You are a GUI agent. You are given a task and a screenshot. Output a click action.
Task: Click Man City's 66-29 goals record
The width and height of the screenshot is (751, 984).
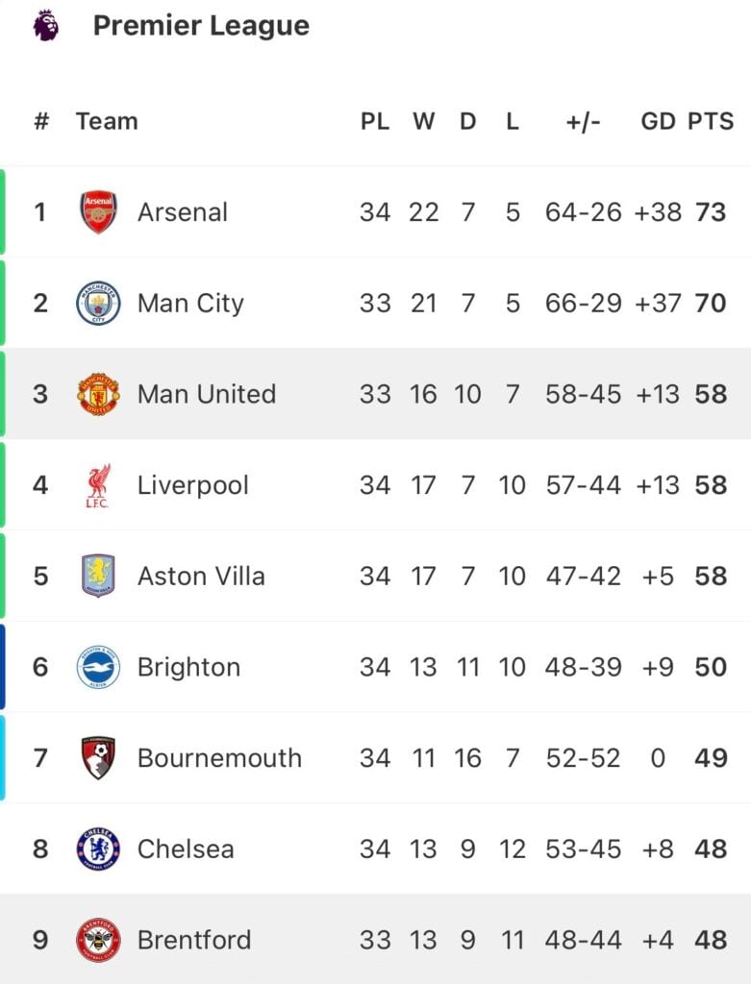[583, 303]
